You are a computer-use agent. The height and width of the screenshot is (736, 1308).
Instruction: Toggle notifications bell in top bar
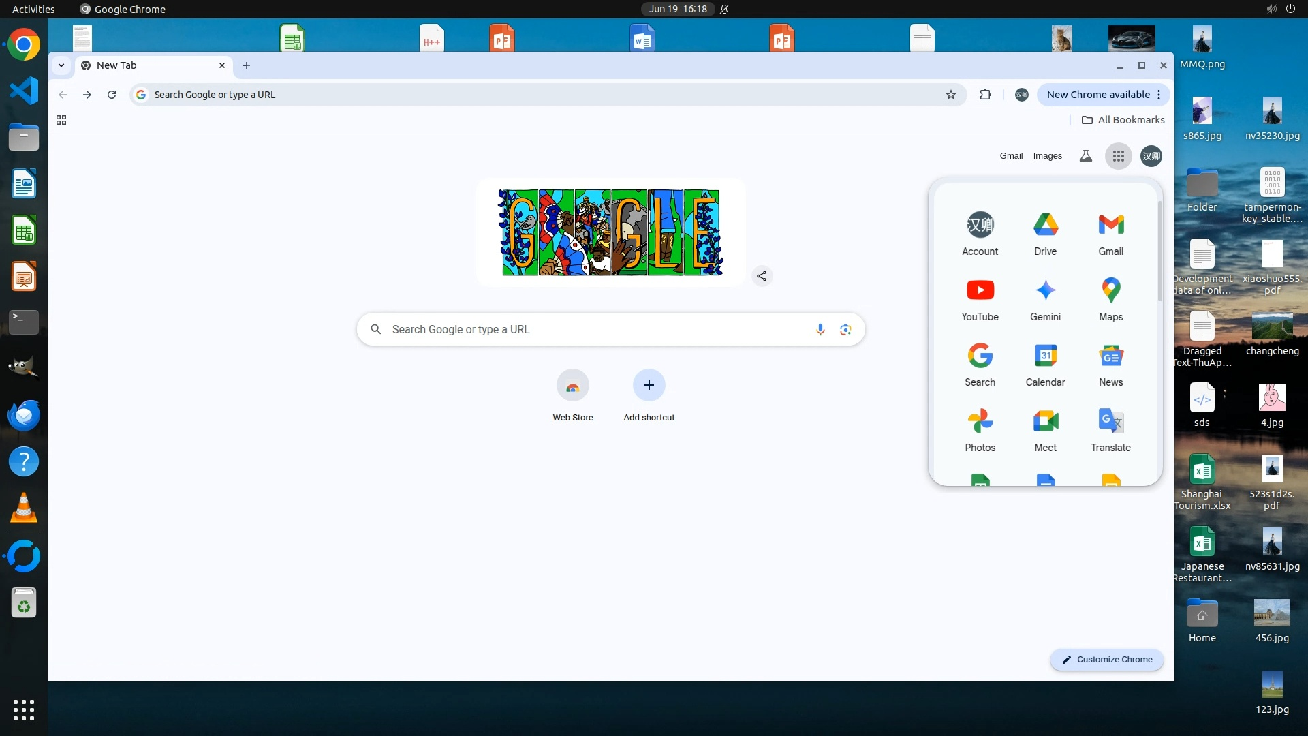(725, 9)
